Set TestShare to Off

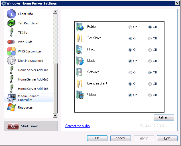[150, 39]
